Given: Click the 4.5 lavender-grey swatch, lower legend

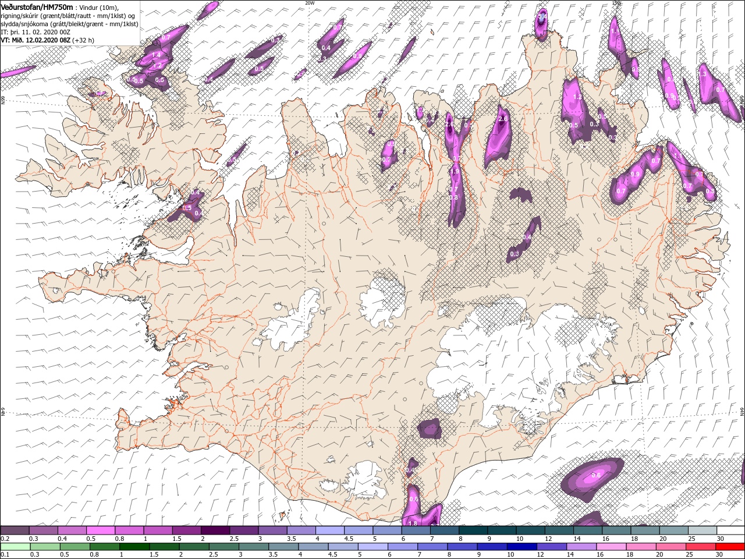Looking at the screenshot, I should (x=343, y=547).
